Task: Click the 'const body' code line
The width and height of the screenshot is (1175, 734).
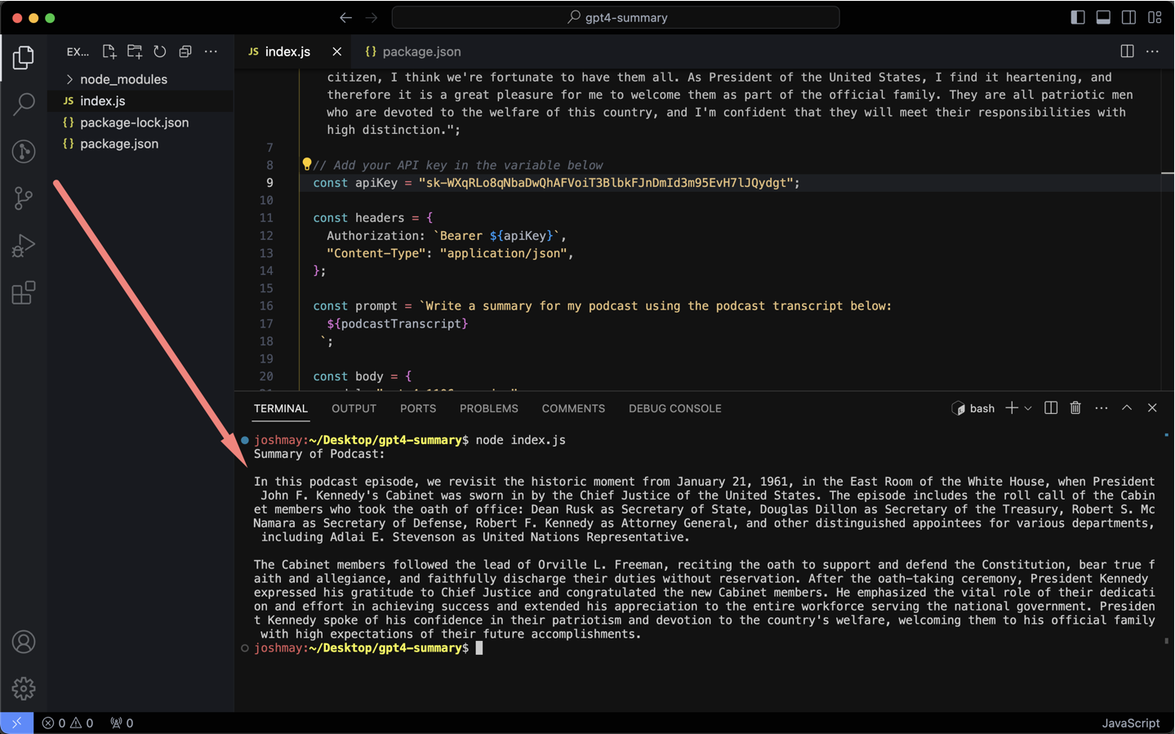Action: pyautogui.click(x=363, y=376)
